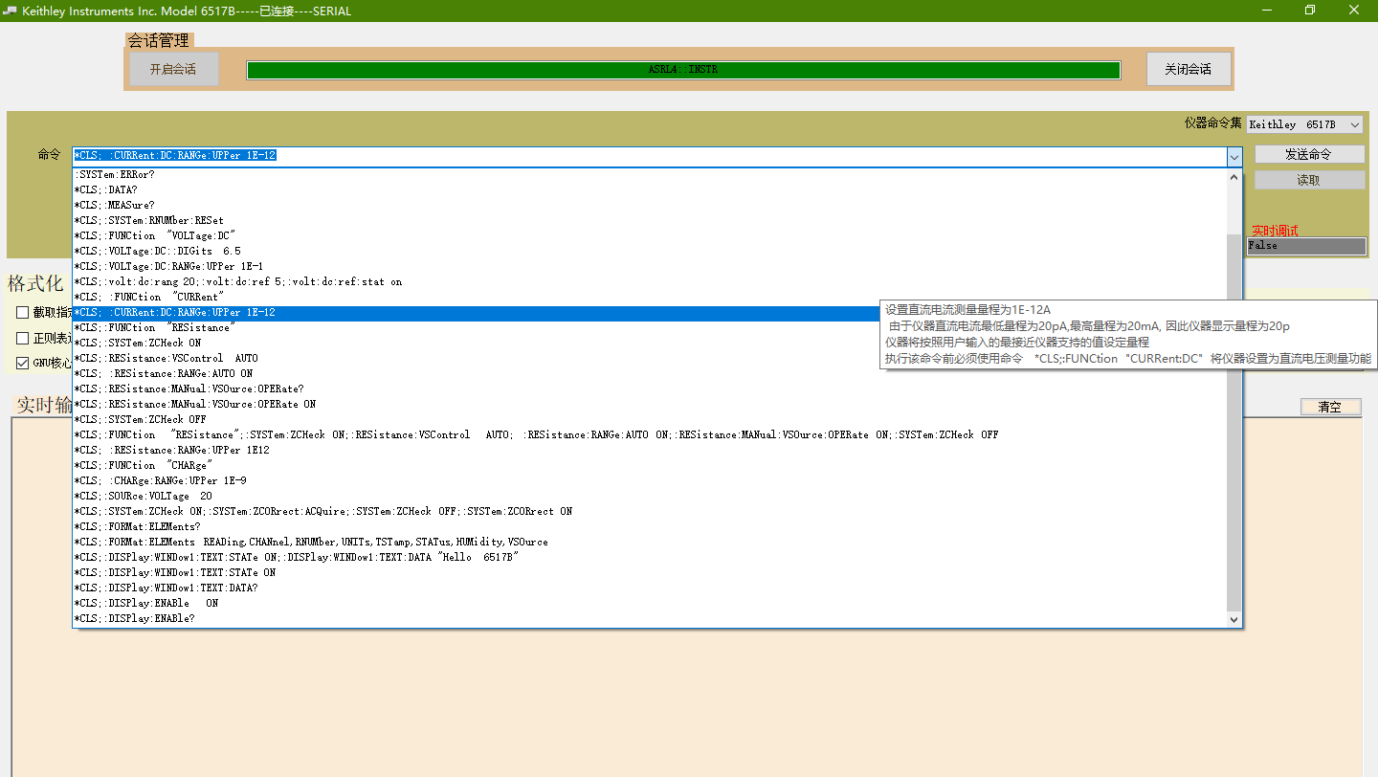Click the 读取 button

click(1309, 180)
